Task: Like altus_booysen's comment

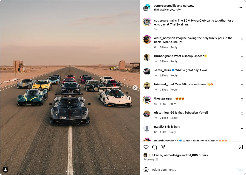Action: pos(242,39)
